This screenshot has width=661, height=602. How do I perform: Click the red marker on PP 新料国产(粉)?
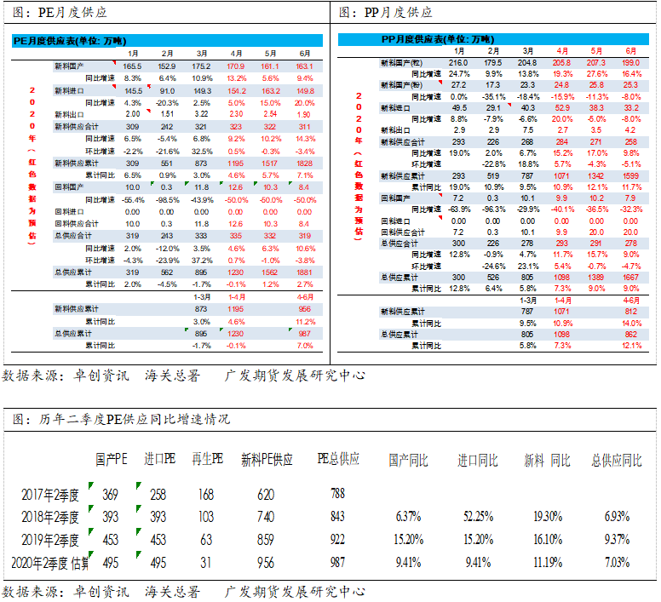(440, 83)
